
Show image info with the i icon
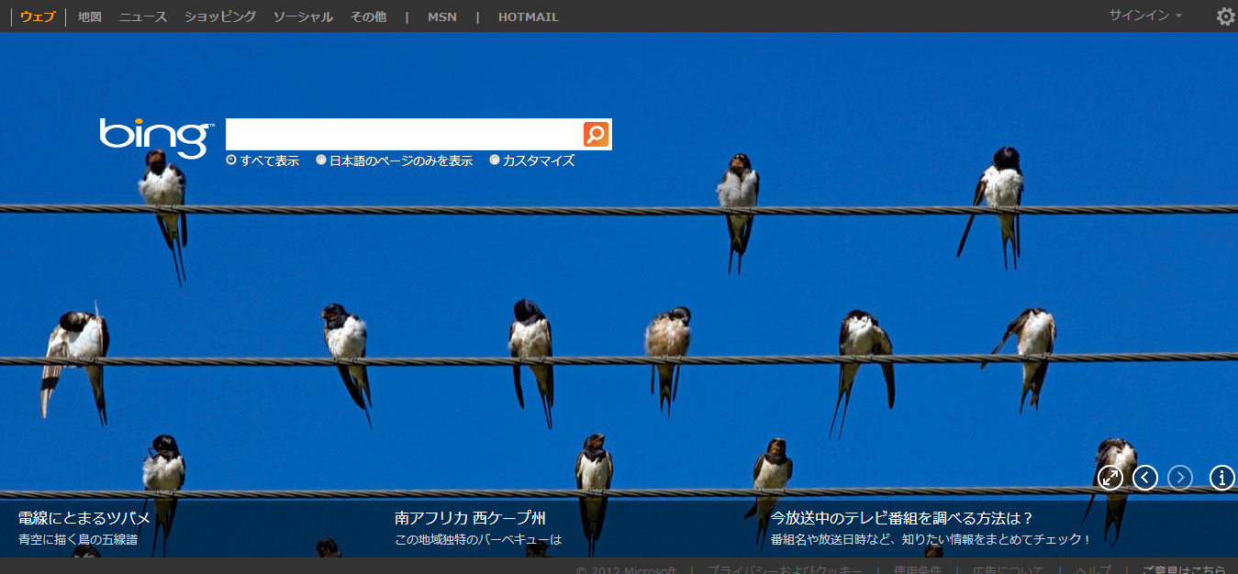point(1222,478)
